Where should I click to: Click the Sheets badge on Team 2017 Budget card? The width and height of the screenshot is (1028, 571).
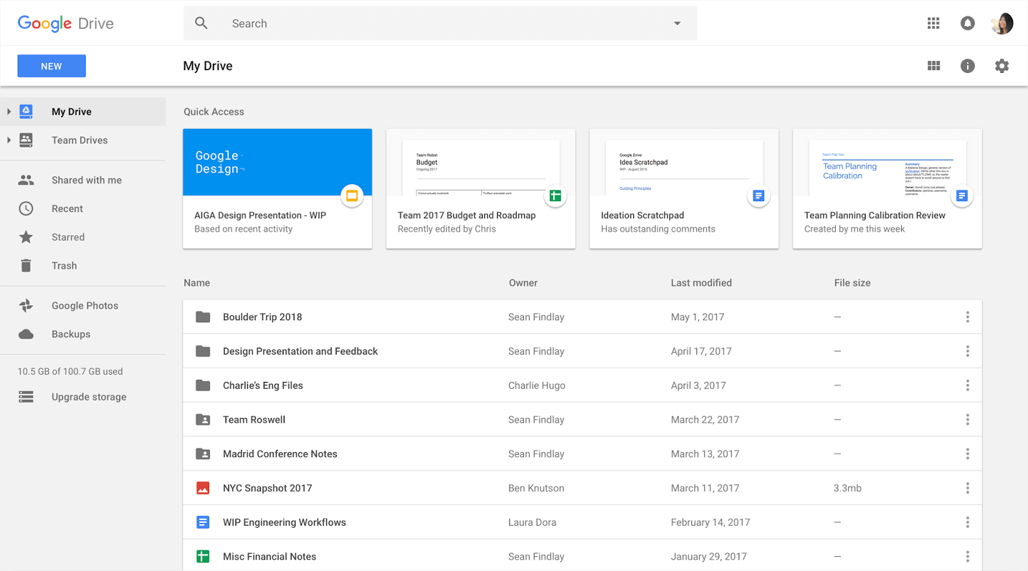[556, 196]
